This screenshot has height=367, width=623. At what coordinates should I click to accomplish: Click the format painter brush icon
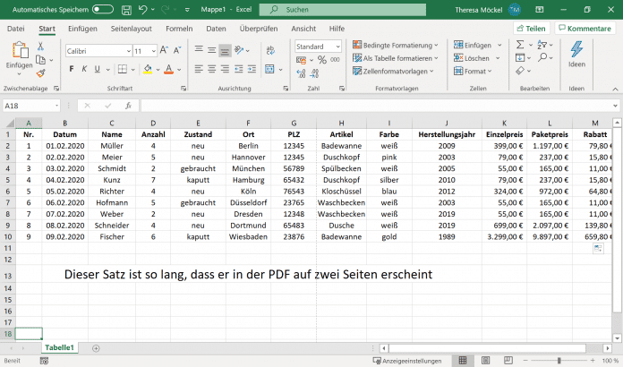(x=42, y=73)
